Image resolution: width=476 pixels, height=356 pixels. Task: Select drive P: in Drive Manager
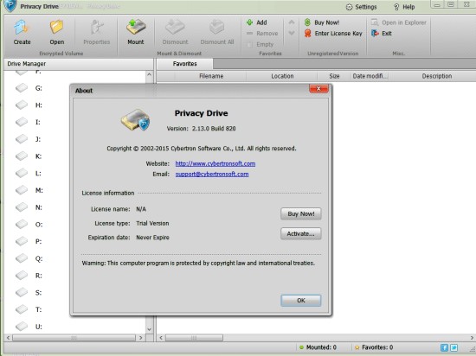pos(29,241)
